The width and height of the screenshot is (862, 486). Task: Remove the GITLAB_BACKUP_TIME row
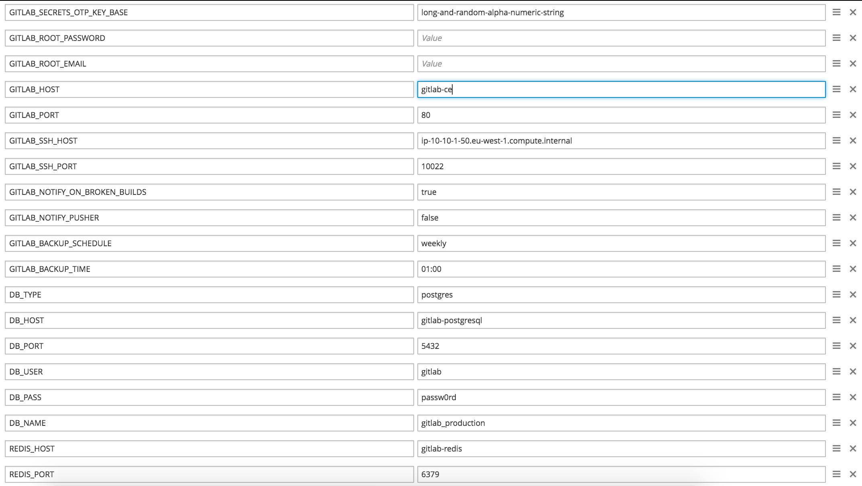(x=853, y=269)
